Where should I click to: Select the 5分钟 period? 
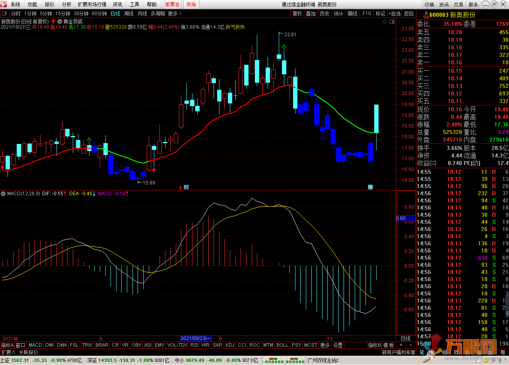click(x=46, y=14)
